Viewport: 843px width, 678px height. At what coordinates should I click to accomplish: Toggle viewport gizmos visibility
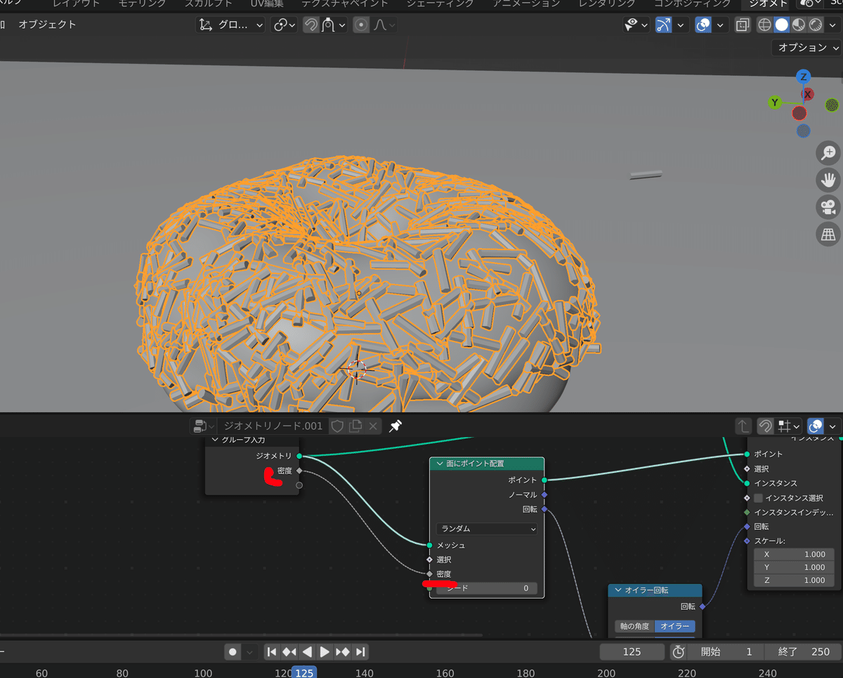pos(664,25)
